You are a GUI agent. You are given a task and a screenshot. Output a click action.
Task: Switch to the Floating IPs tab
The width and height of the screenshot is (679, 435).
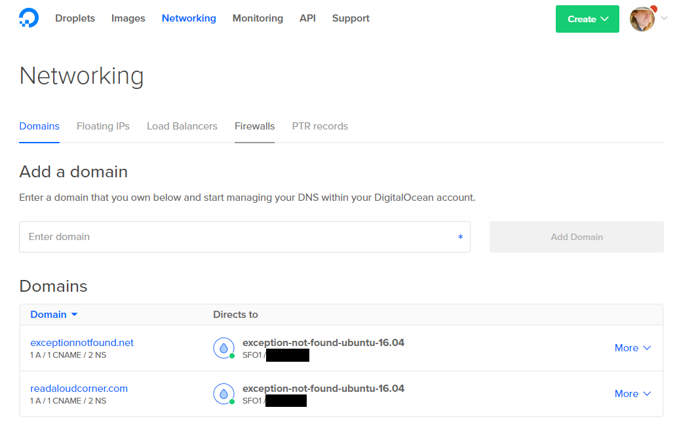click(103, 126)
